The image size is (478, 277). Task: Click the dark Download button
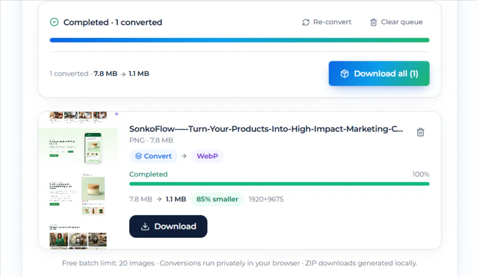tap(168, 227)
